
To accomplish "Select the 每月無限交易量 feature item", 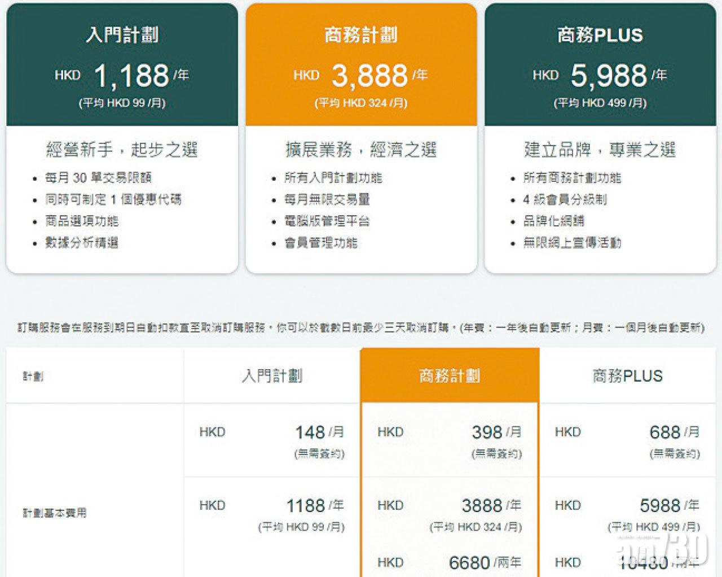I will coord(327,199).
